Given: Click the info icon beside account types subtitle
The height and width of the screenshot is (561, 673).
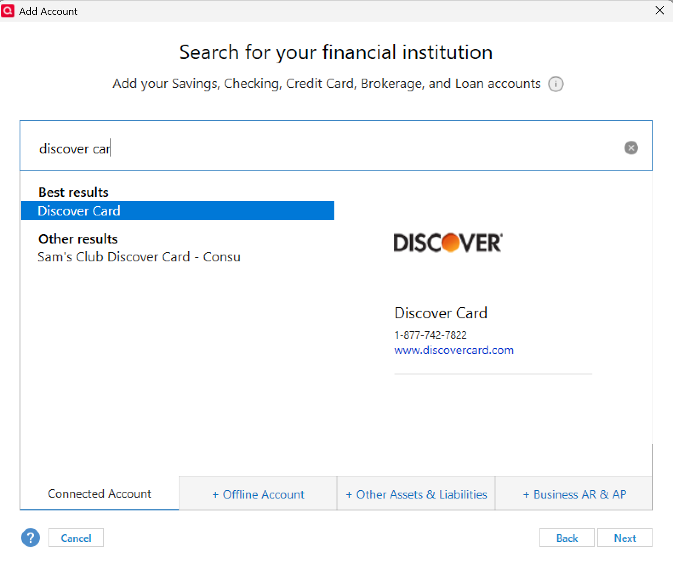Looking at the screenshot, I should tap(556, 84).
